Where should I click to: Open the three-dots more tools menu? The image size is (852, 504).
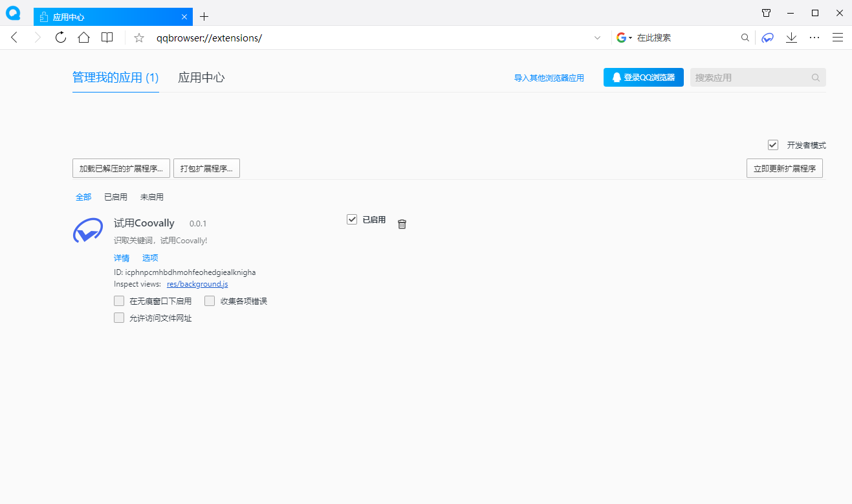814,38
